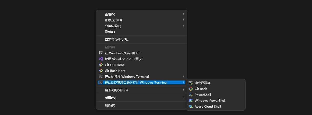Open 属性(R) properties entry
Screen dimensions: 312x115
coord(110,105)
